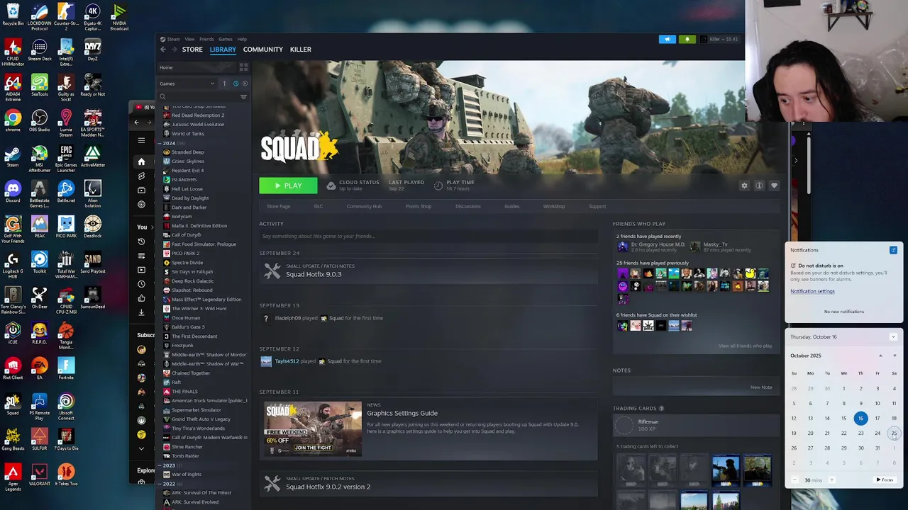The width and height of the screenshot is (908, 510).
Task: Open Squad Community Hub link
Action: (364, 206)
